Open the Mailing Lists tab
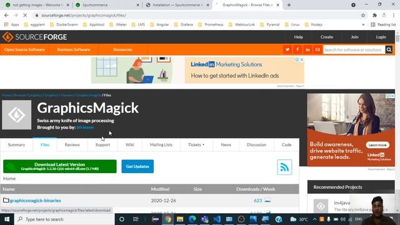The image size is (400, 225). coord(161,144)
